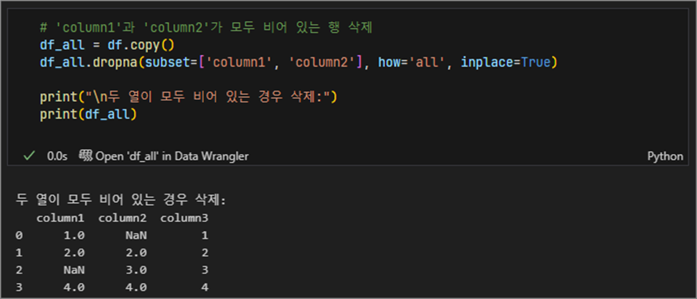The width and height of the screenshot is (697, 299).
Task: Click the 'column3' header in the output
Action: click(184, 218)
